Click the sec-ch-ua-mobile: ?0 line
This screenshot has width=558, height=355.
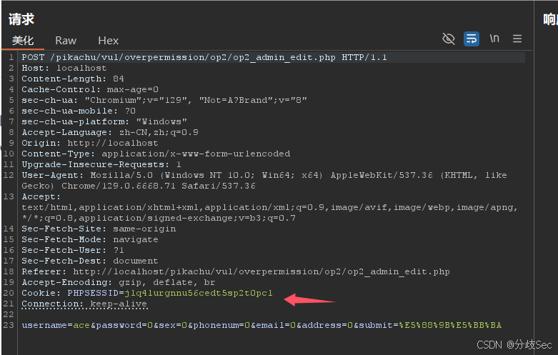tap(79, 111)
